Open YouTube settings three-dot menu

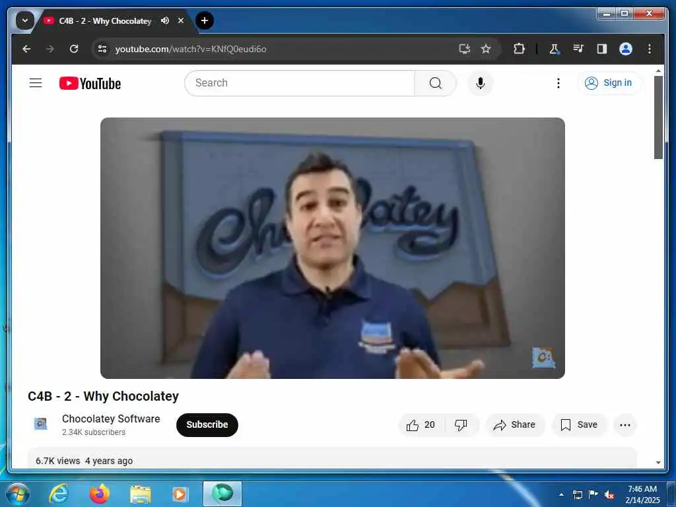click(x=558, y=83)
